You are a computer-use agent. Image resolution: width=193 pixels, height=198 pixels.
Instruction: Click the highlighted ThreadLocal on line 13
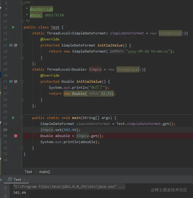[x=170, y=33]
